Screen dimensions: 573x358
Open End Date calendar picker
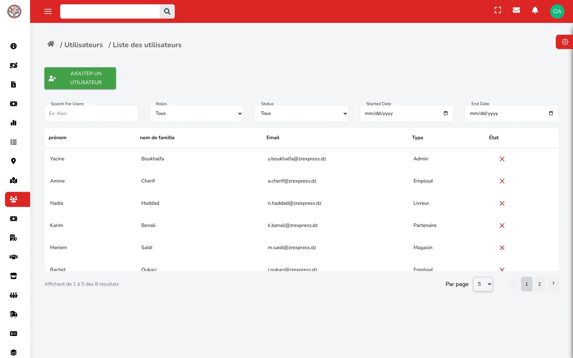(x=551, y=113)
